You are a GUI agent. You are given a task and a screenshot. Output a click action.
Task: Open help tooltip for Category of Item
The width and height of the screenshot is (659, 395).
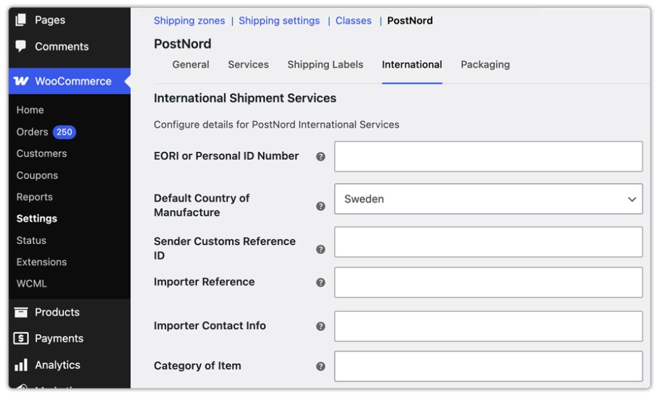321,367
